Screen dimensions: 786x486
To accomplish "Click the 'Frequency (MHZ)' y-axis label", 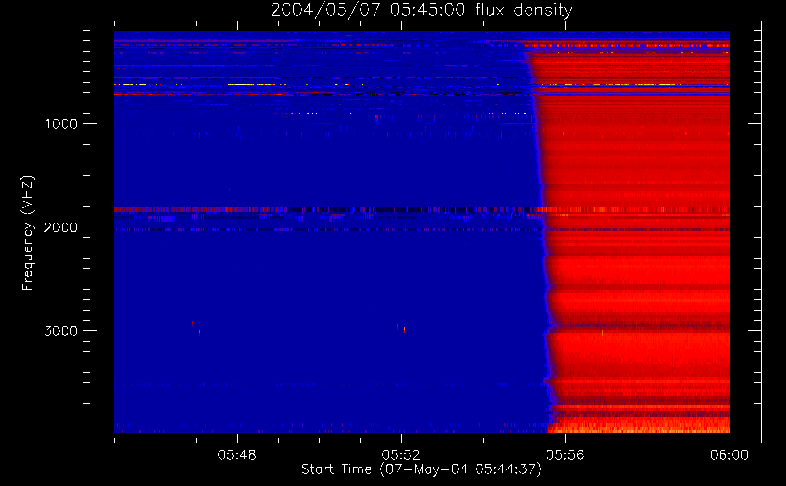I will click(x=28, y=233).
